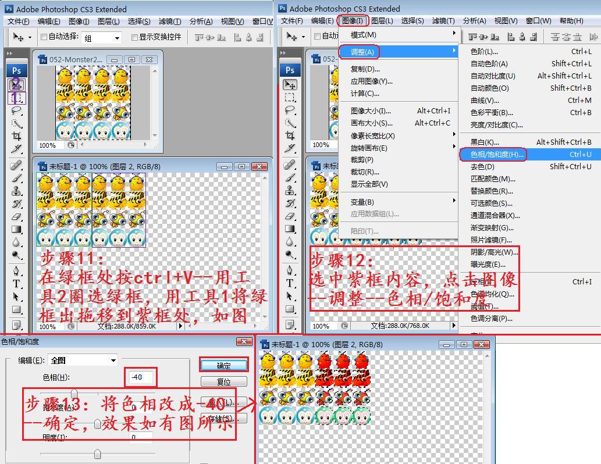Select Path Selection tool in right Photoshop toolbox
This screenshot has width=601, height=464.
[290, 296]
